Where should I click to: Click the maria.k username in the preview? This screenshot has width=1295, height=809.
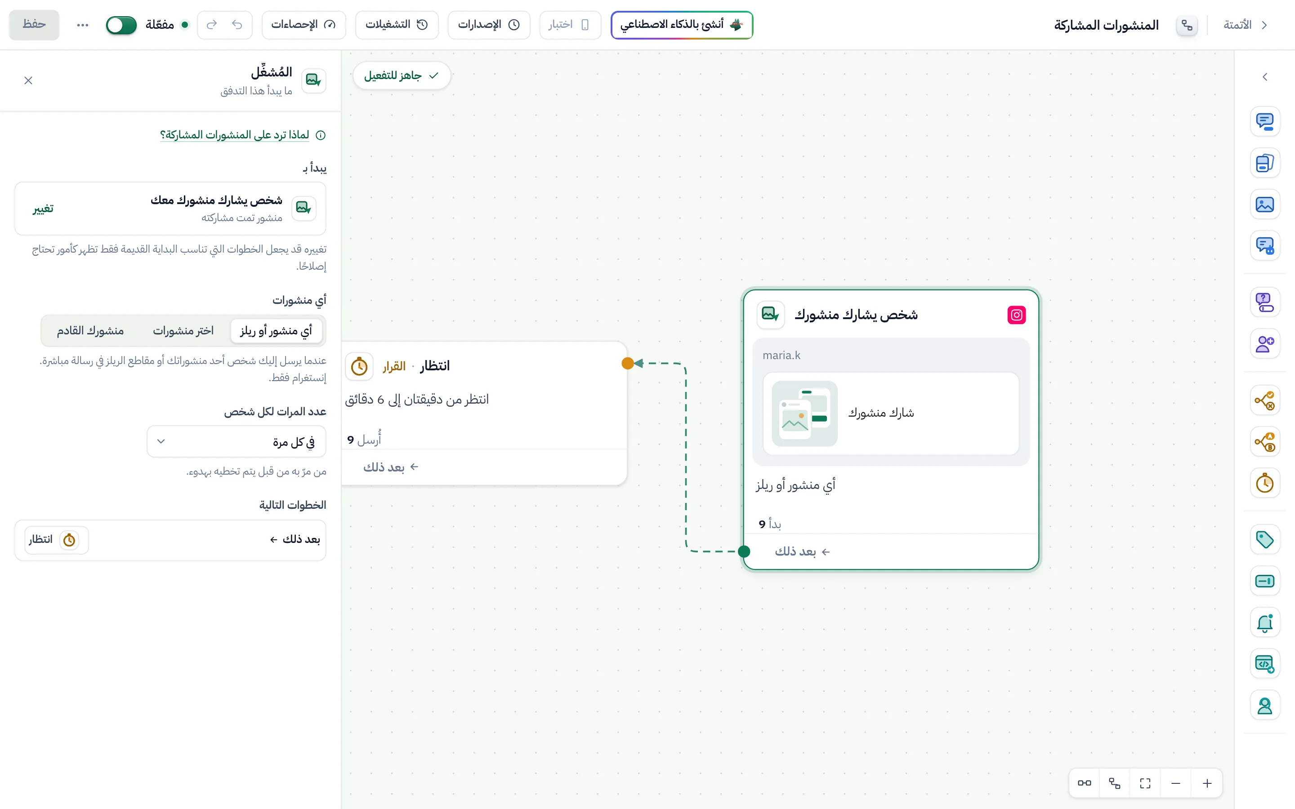pyautogui.click(x=781, y=355)
